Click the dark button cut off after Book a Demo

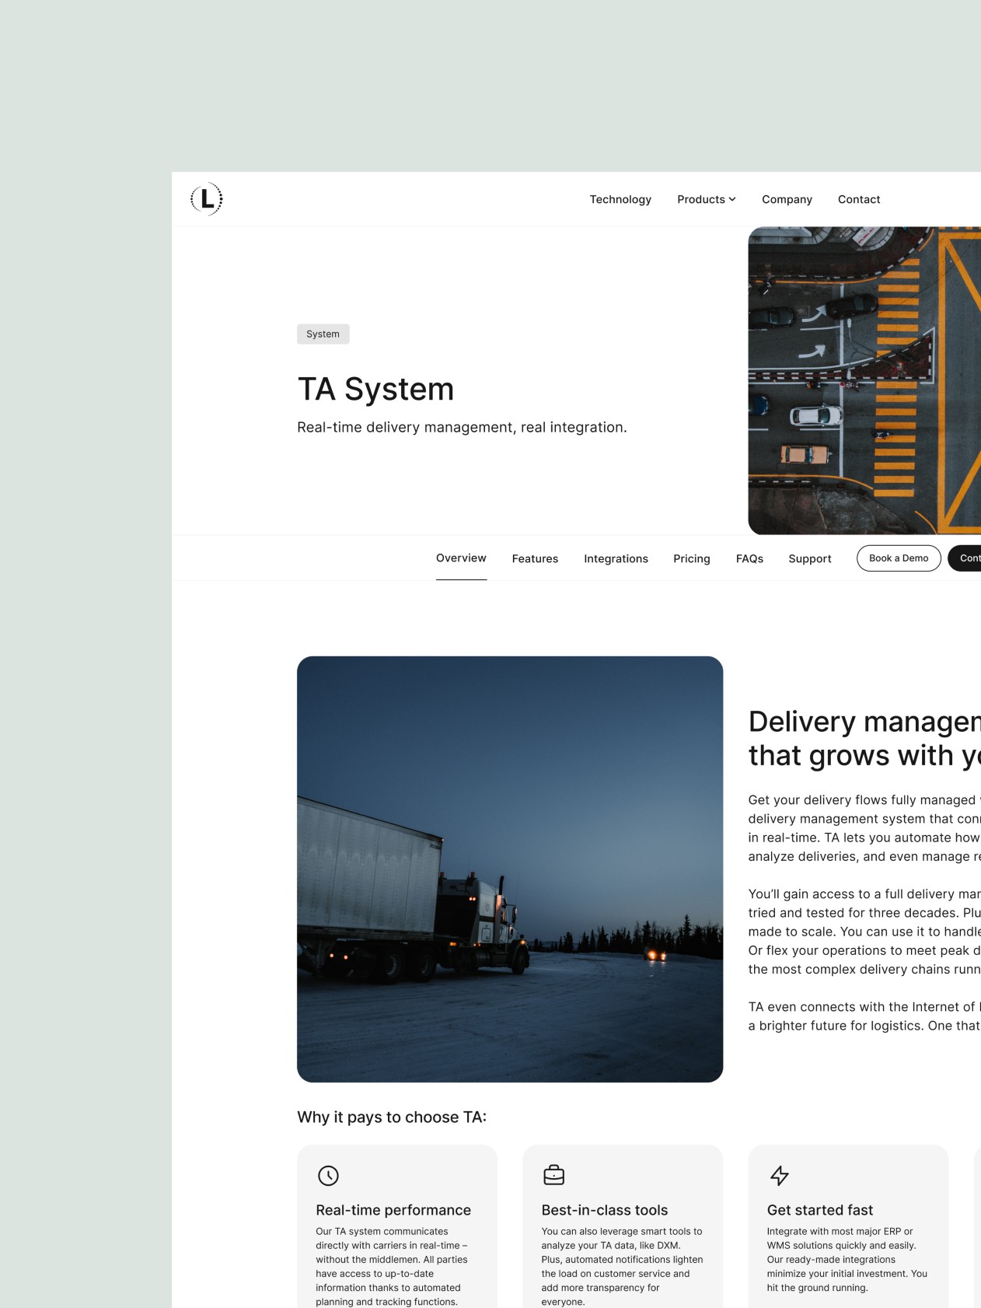(x=965, y=558)
